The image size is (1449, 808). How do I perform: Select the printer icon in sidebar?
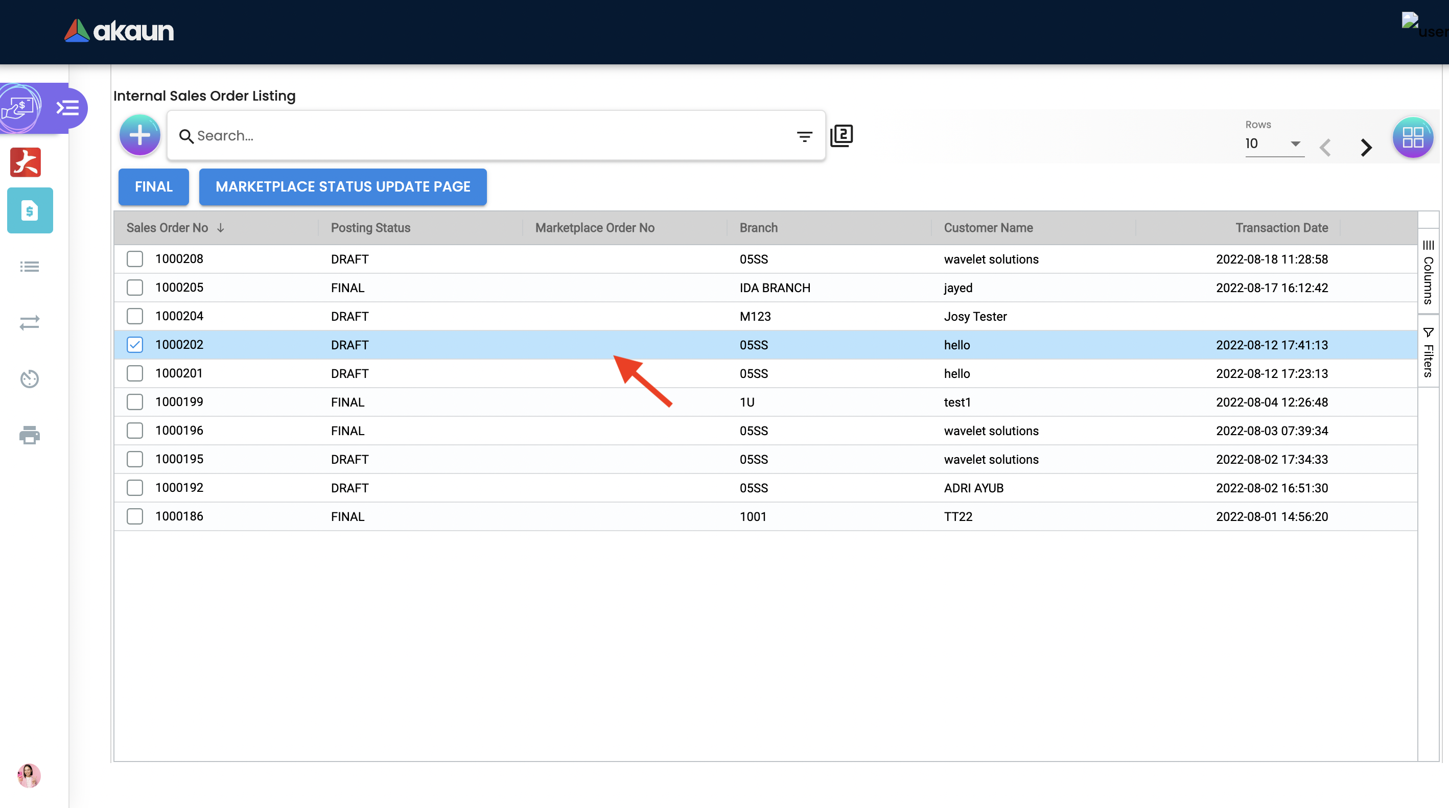pyautogui.click(x=29, y=435)
